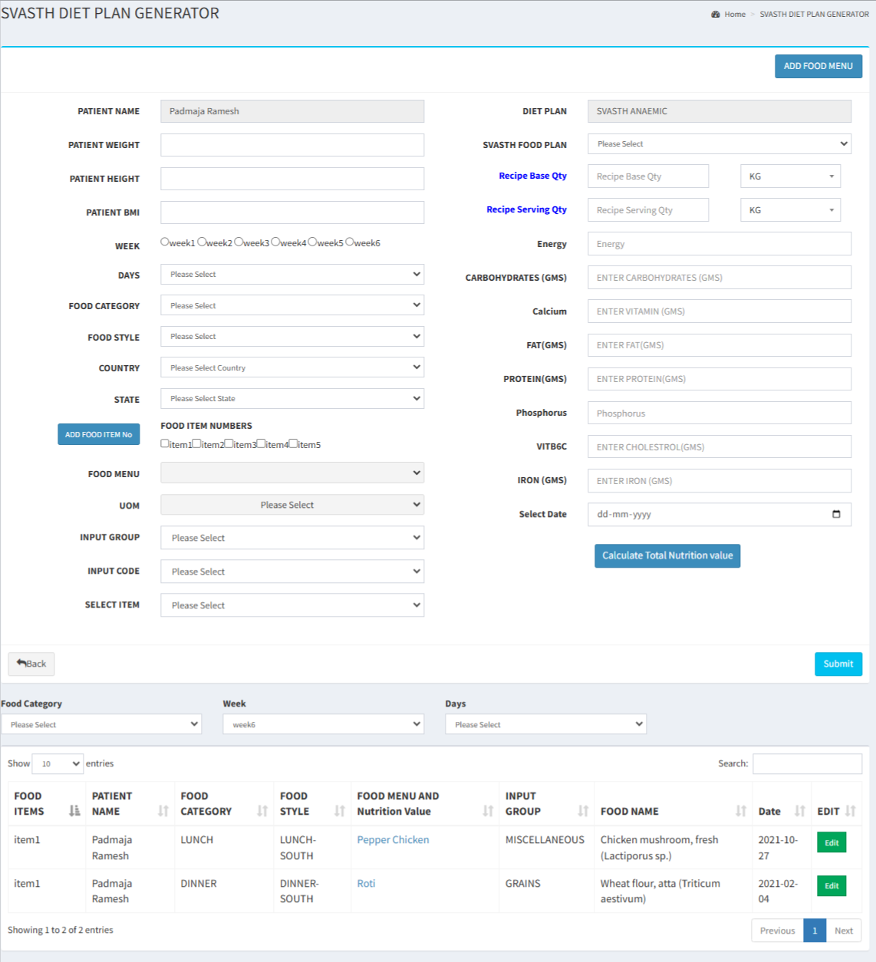Focus the PATIENT HEIGHT input field

[292, 179]
